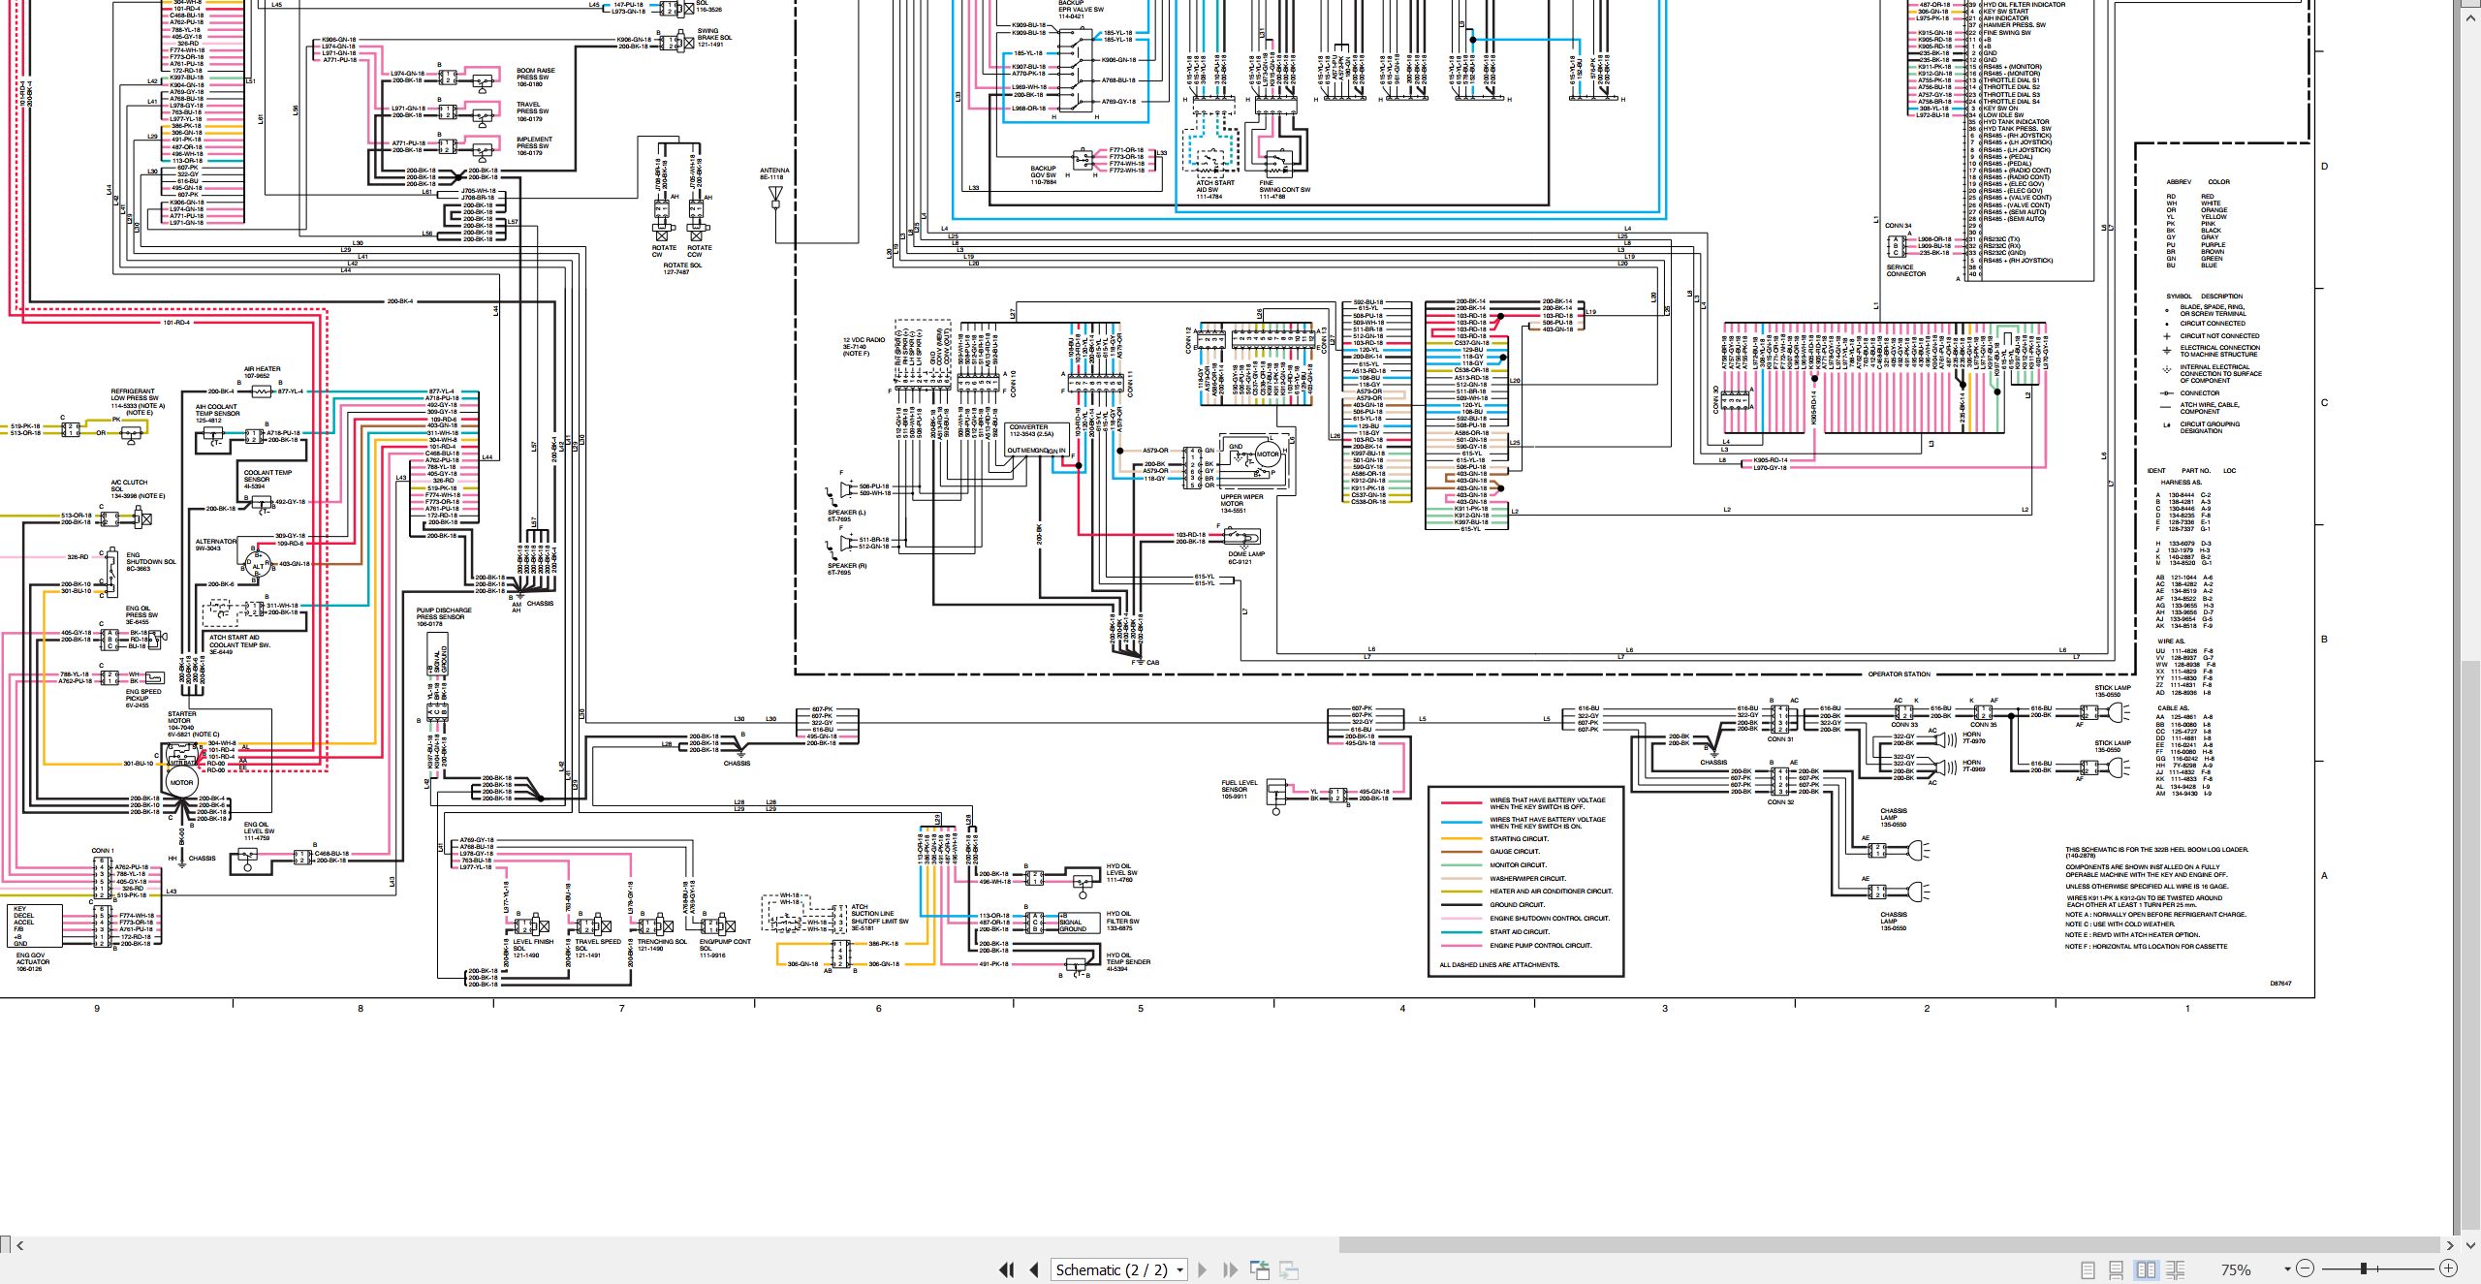Click the ABBREV COLOR table header
The image size is (2481, 1284).
click(2198, 182)
